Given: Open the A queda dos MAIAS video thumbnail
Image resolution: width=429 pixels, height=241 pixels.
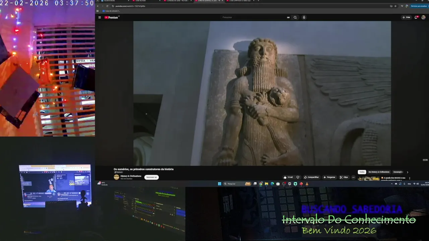Looking at the screenshot, I should [x=369, y=179].
